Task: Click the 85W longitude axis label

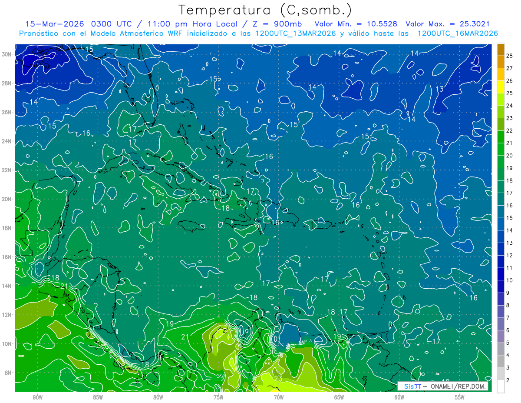Action: 98,397
